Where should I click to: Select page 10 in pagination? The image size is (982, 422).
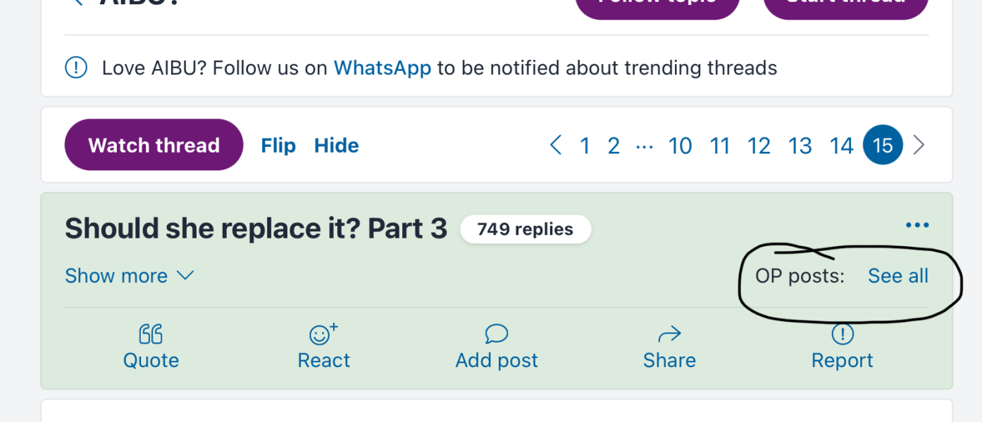680,146
